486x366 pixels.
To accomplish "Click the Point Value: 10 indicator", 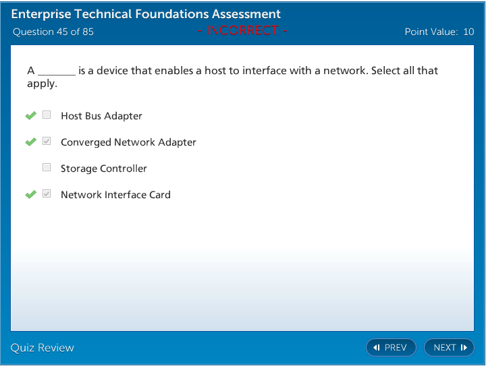I will click(439, 32).
